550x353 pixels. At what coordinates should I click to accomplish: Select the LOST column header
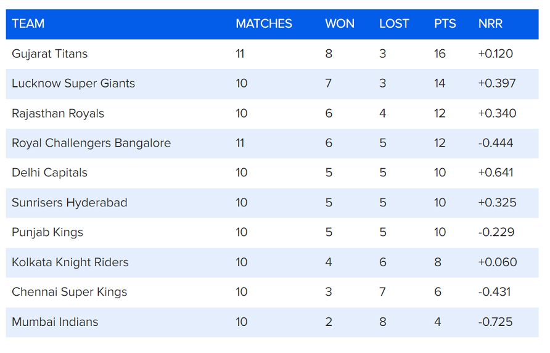(x=393, y=24)
